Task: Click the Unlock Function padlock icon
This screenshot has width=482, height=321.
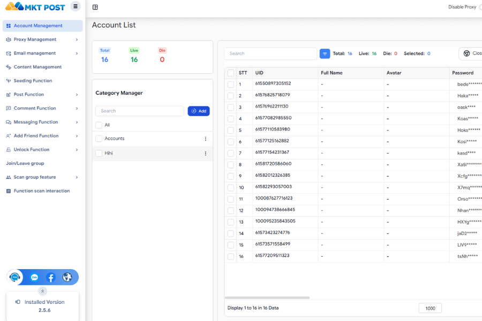Action: pos(9,150)
